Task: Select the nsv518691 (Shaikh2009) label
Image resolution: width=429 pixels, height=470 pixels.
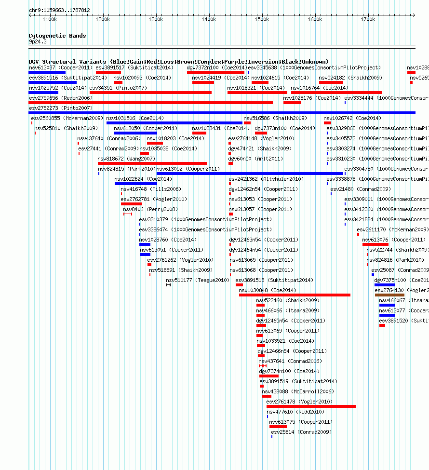Action: coord(181,270)
